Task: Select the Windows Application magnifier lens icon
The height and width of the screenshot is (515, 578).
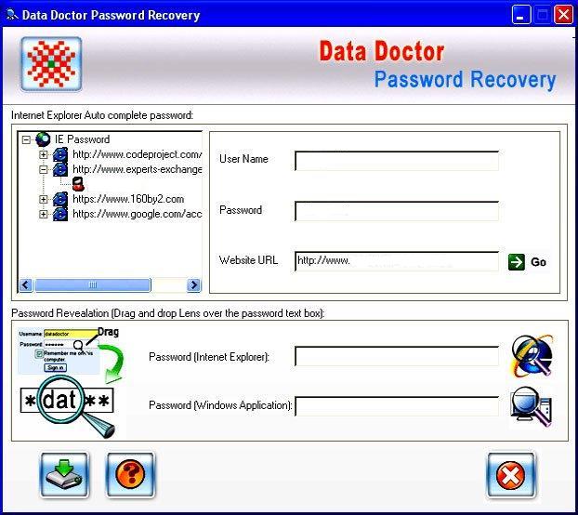Action: click(532, 407)
